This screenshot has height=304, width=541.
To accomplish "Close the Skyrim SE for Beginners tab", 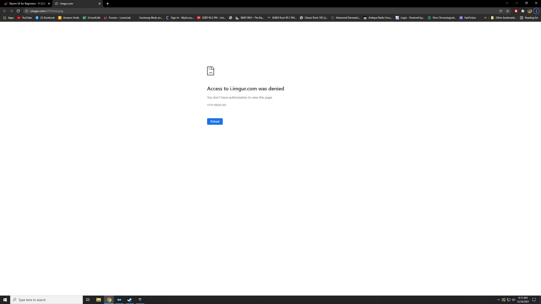I will point(49,4).
